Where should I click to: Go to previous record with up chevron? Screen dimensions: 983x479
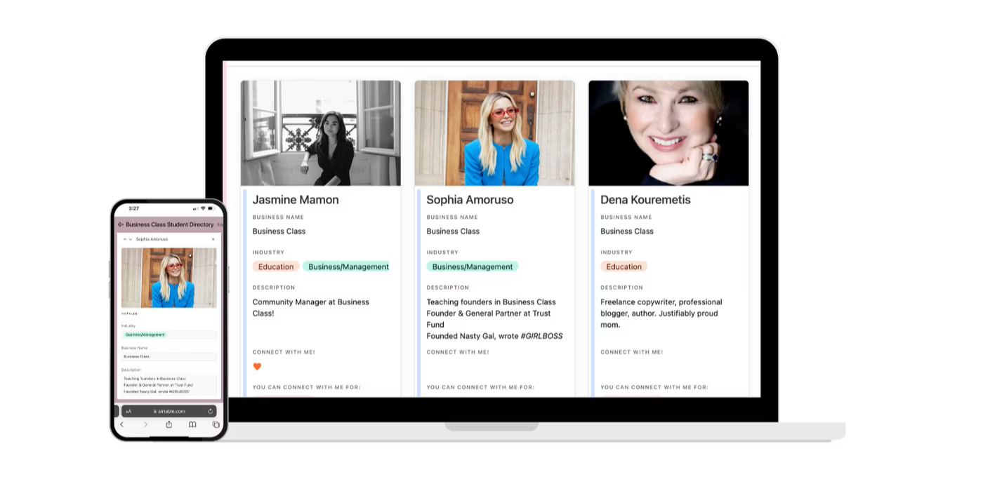click(x=124, y=239)
